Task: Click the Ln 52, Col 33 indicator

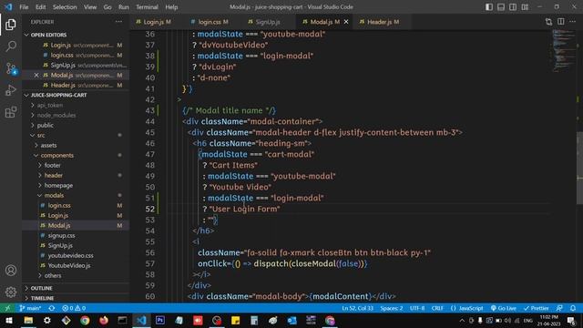Action: coord(357,308)
